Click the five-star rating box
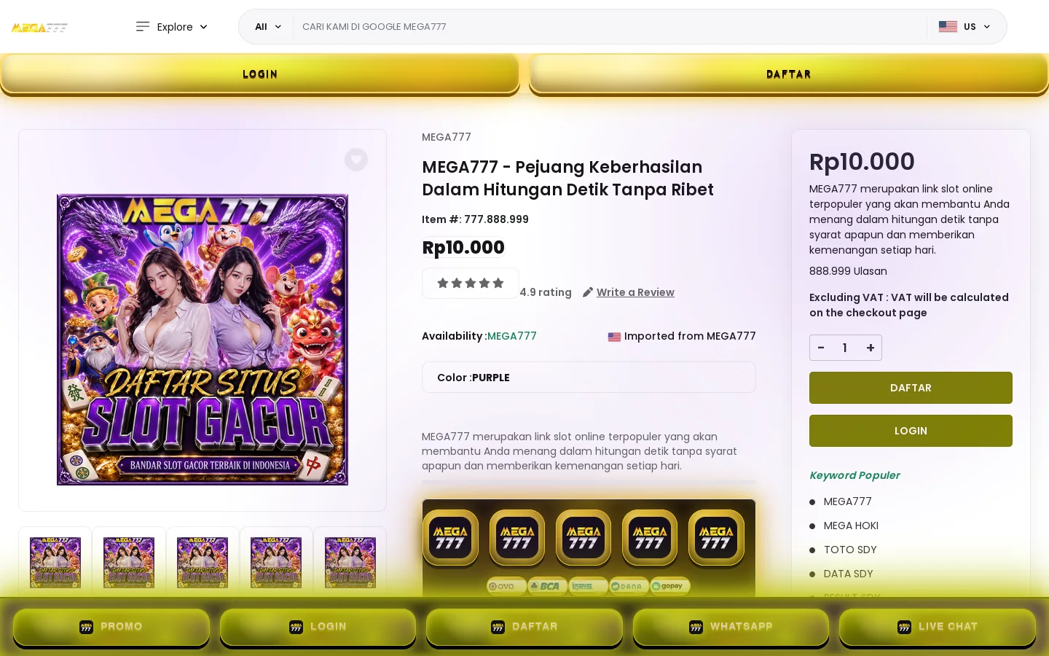This screenshot has height=656, width=1049. click(x=471, y=284)
